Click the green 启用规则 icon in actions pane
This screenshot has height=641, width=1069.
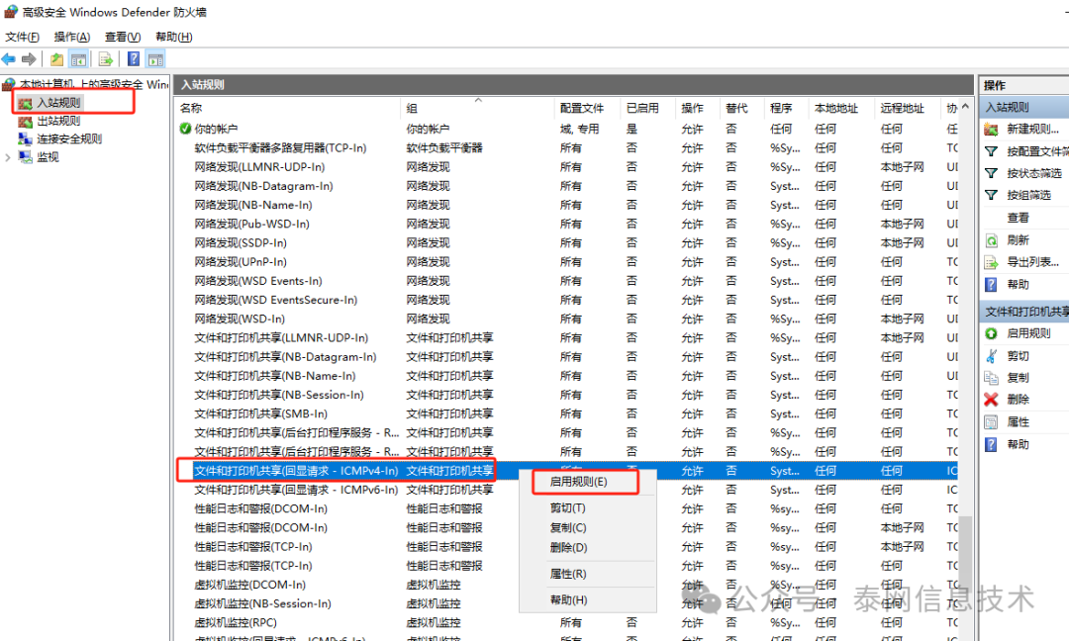click(x=991, y=333)
